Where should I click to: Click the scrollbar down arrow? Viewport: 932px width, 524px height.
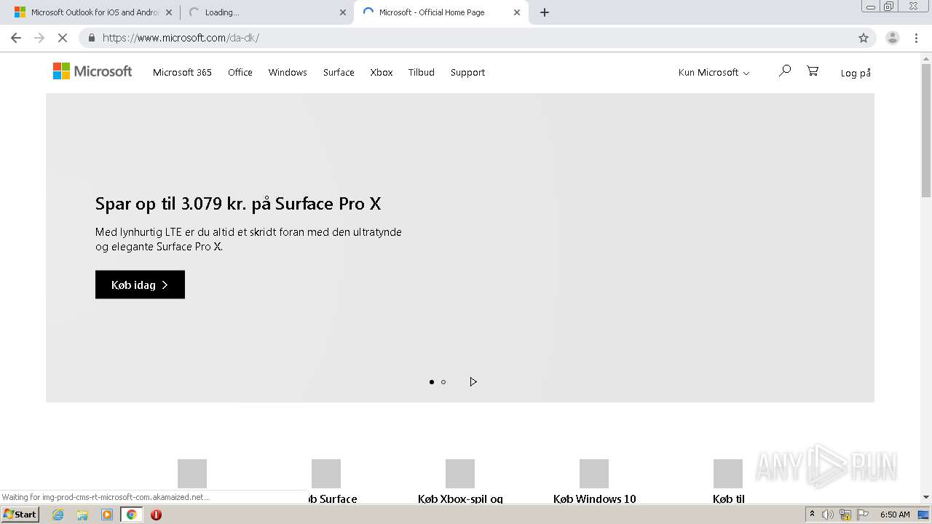click(x=926, y=497)
